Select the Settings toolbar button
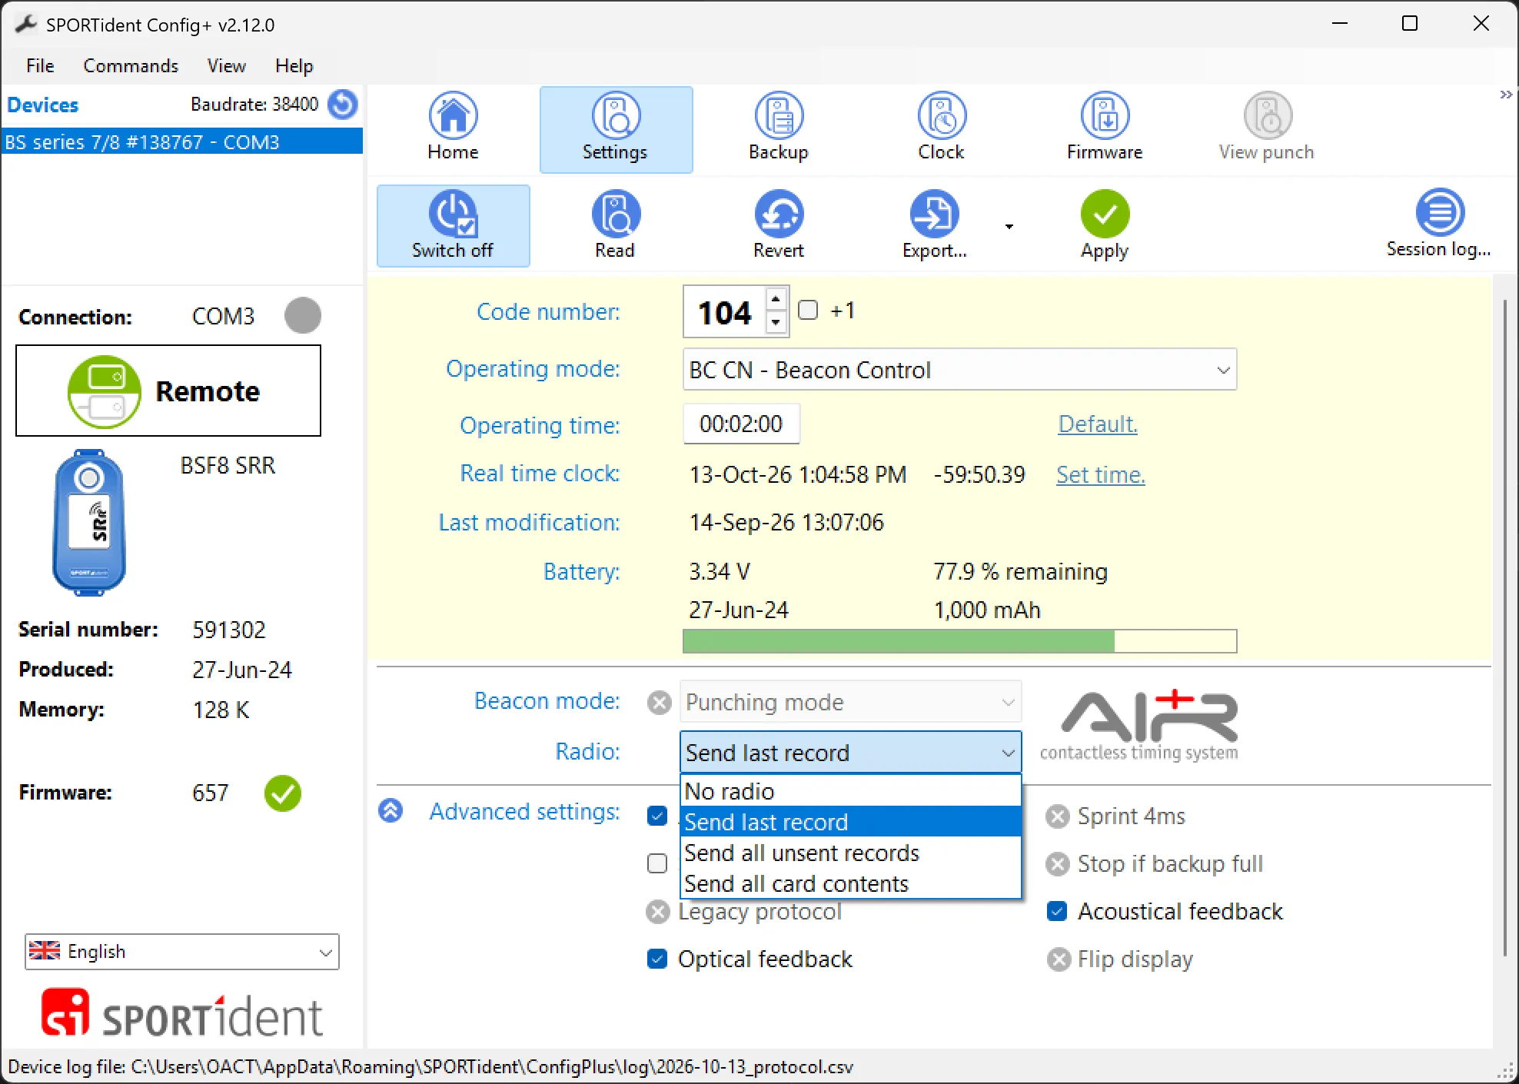The image size is (1519, 1084). coord(616,128)
